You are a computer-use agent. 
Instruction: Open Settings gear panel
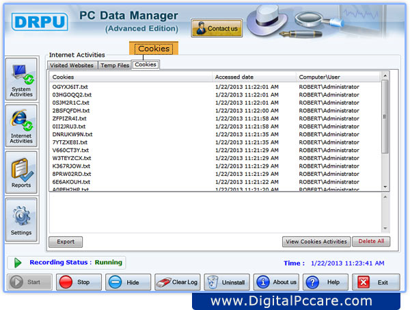pyautogui.click(x=21, y=220)
